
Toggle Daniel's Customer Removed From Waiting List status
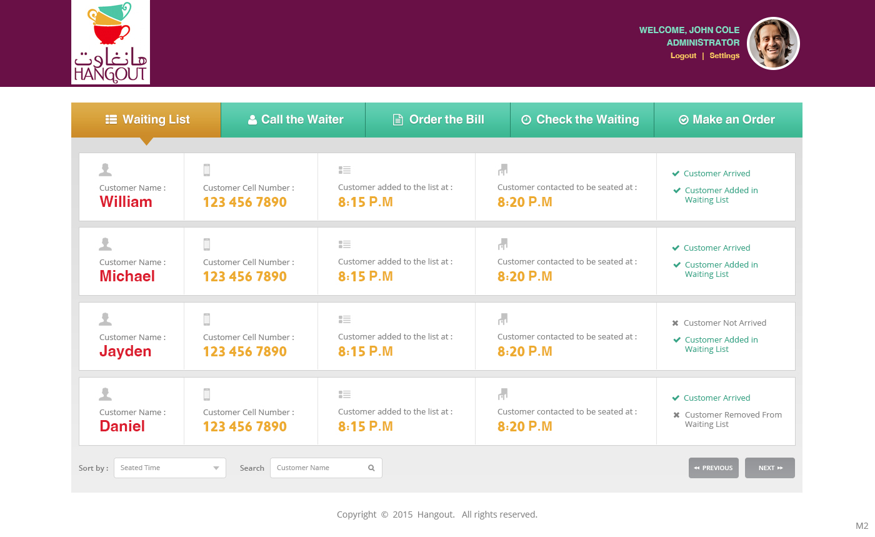click(x=676, y=415)
